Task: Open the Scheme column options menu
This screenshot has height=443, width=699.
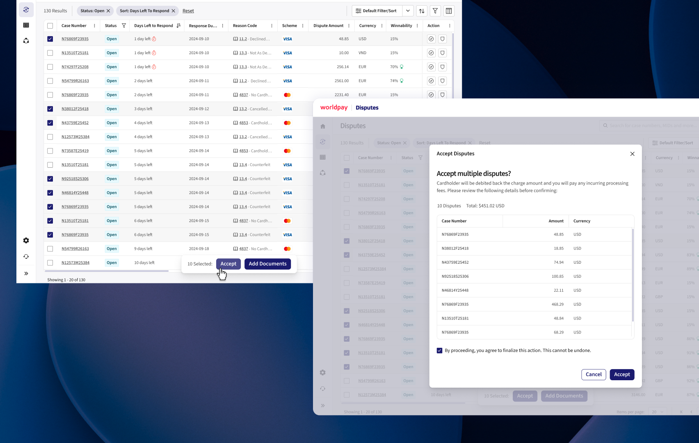Action: (303, 25)
